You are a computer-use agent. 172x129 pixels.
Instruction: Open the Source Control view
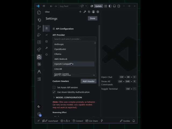(x=39, y=27)
